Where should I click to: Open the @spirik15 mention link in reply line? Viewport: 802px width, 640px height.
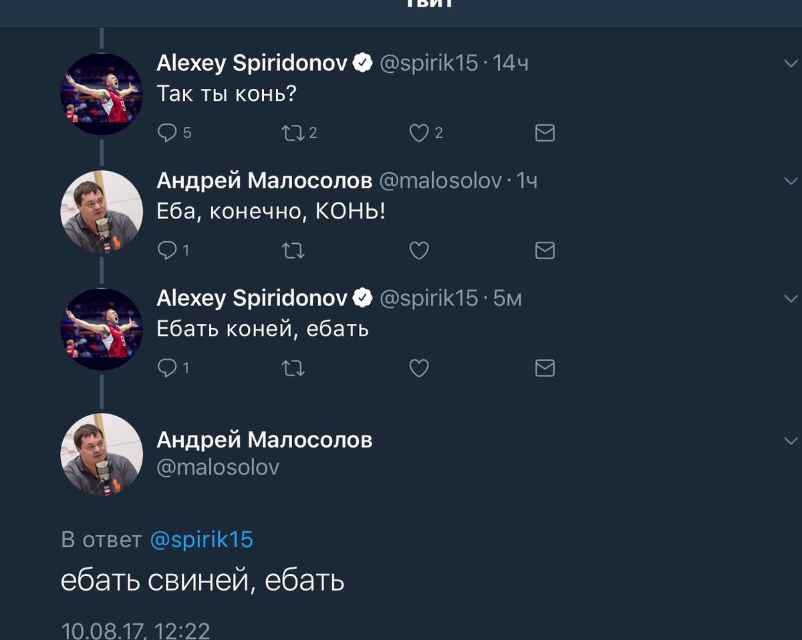click(x=201, y=539)
